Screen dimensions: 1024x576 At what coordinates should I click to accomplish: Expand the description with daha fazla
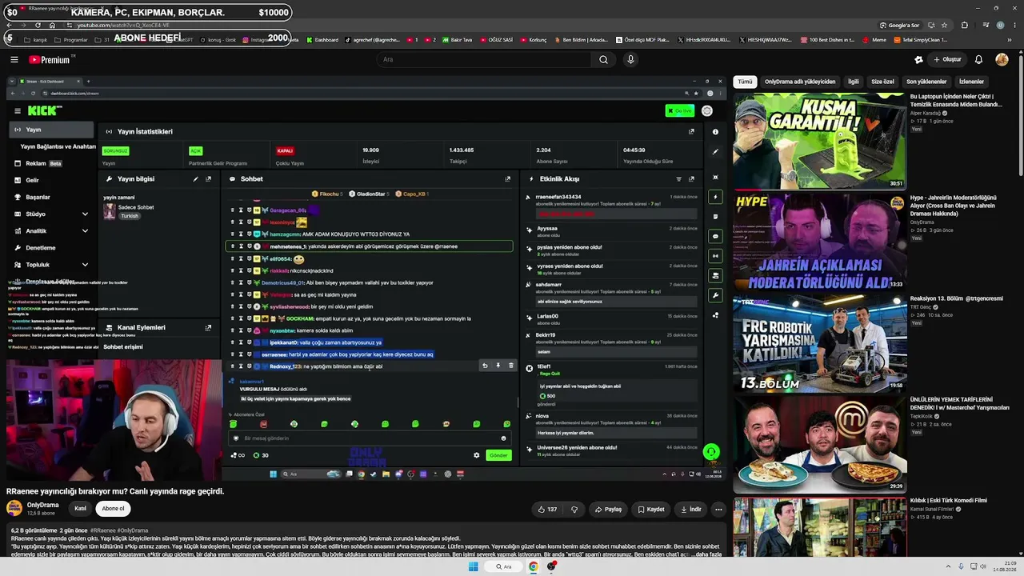click(709, 554)
